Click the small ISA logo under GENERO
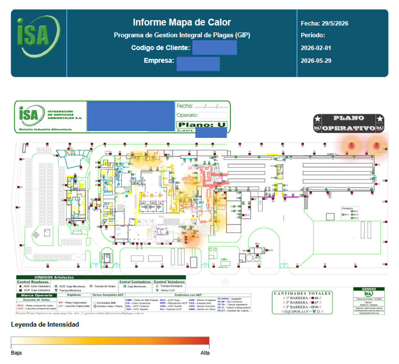The width and height of the screenshot is (399, 364). [x=368, y=294]
